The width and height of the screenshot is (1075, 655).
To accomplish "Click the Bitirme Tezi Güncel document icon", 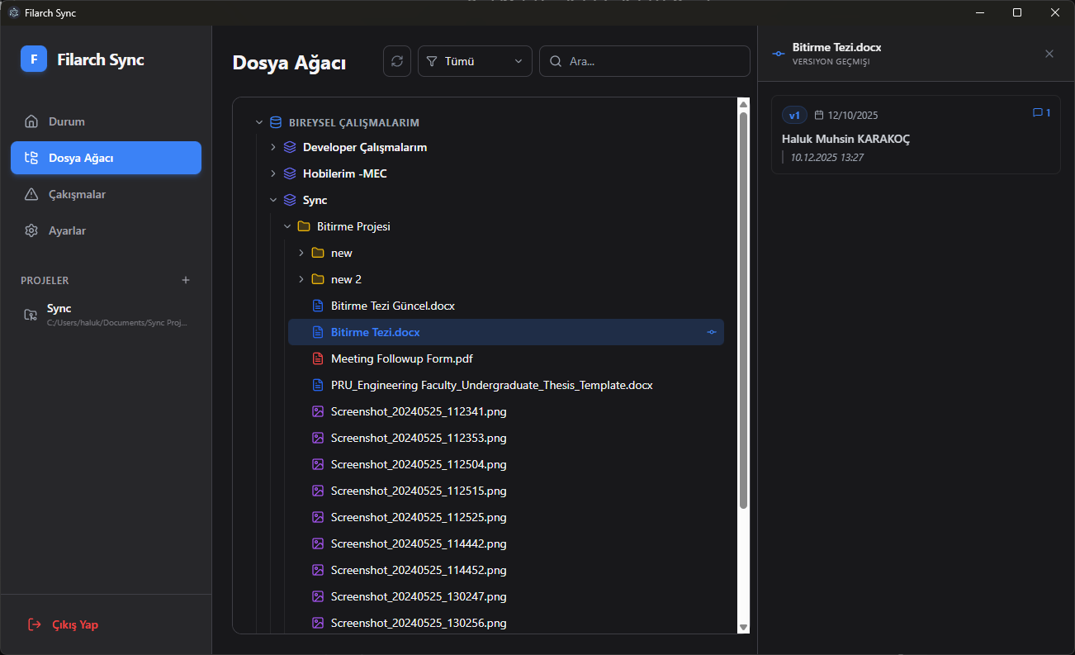I will [318, 306].
